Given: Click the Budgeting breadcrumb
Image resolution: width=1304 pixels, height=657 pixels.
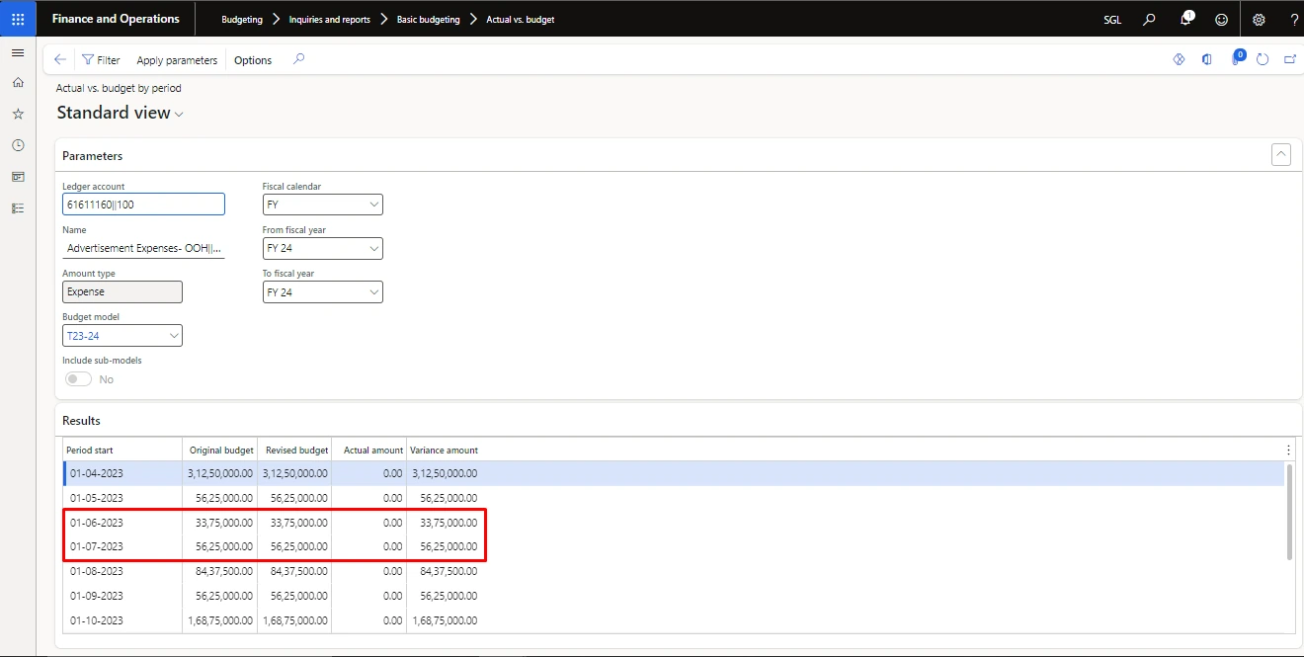Looking at the screenshot, I should [242, 19].
